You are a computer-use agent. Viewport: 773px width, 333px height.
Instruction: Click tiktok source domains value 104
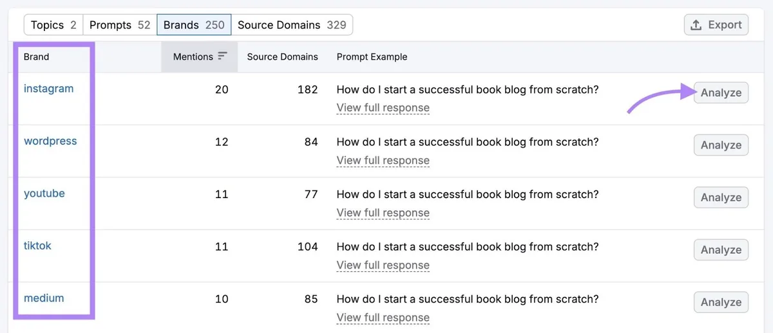click(x=307, y=247)
